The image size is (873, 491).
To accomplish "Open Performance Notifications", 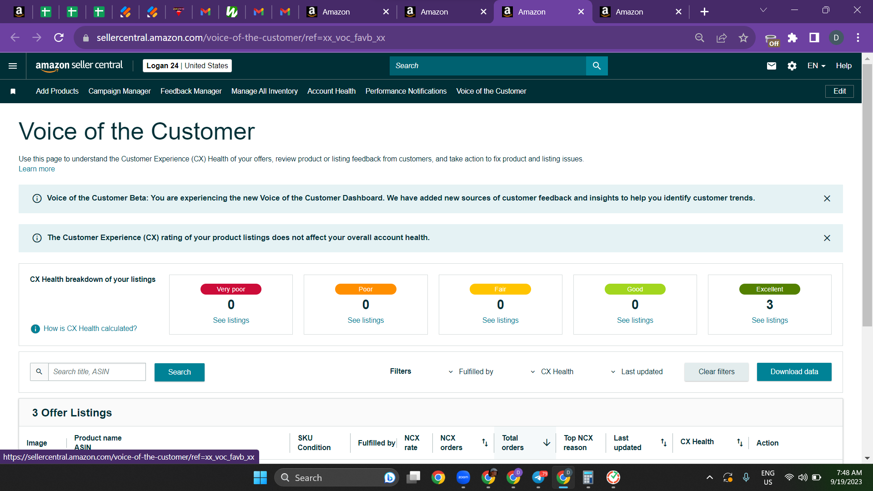I will click(x=406, y=91).
